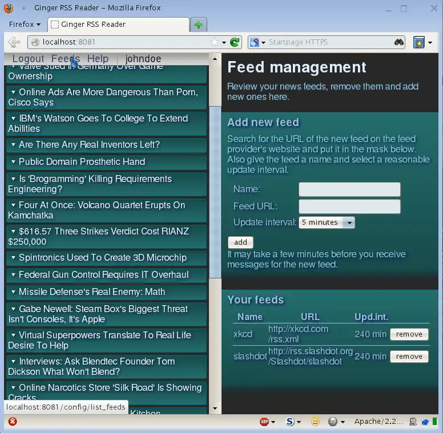The width and height of the screenshot is (443, 433).
Task: Open the Help menu link
Action: (x=98, y=59)
